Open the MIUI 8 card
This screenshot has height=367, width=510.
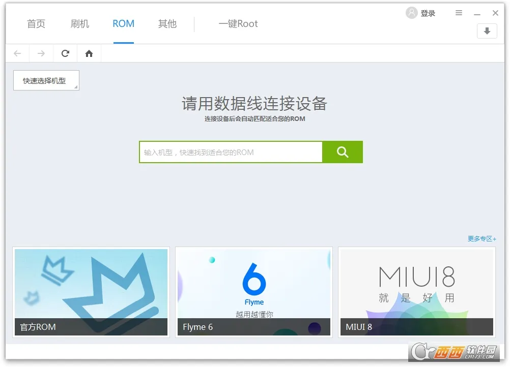[417, 292]
